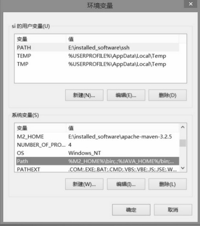
Task: Select the PATHEXT system variable row
Action: (98, 169)
